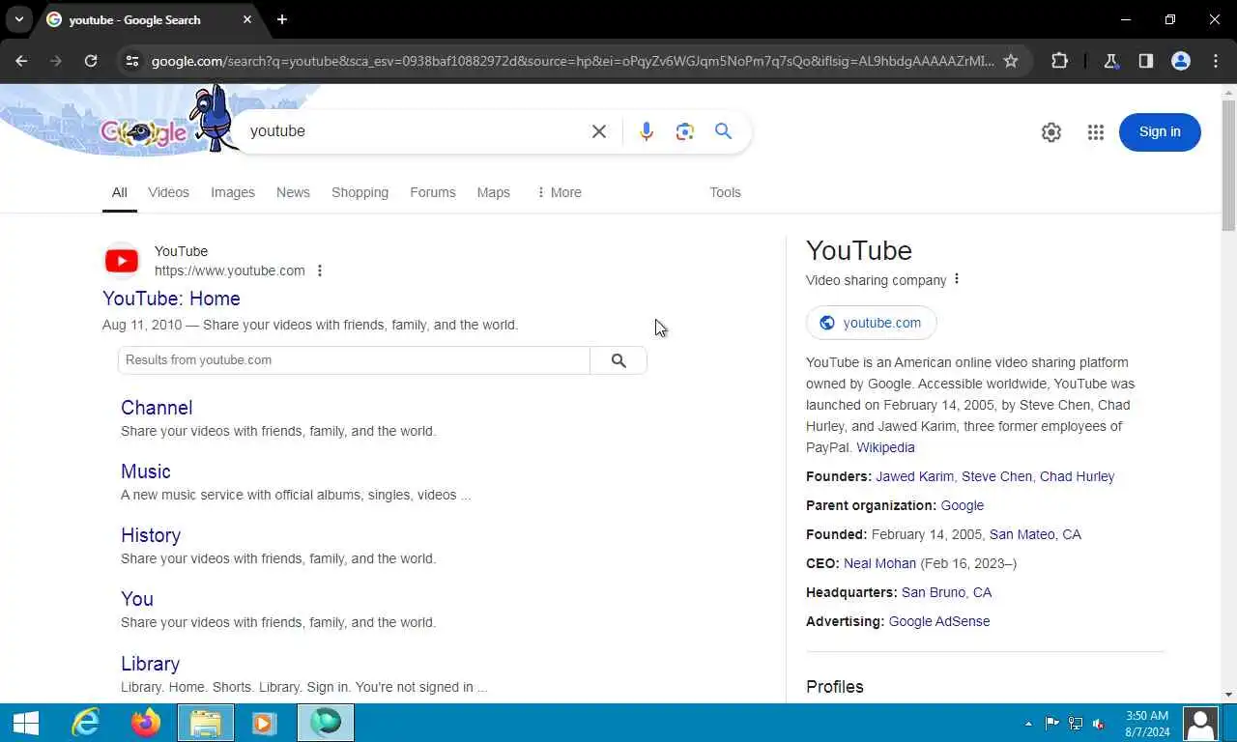Click the browser back arrow
The height and width of the screenshot is (742, 1237).
[x=21, y=61]
